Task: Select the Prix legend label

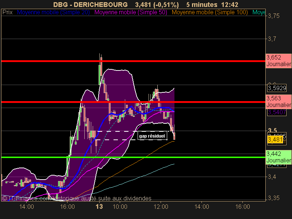Action: [x=7, y=12]
